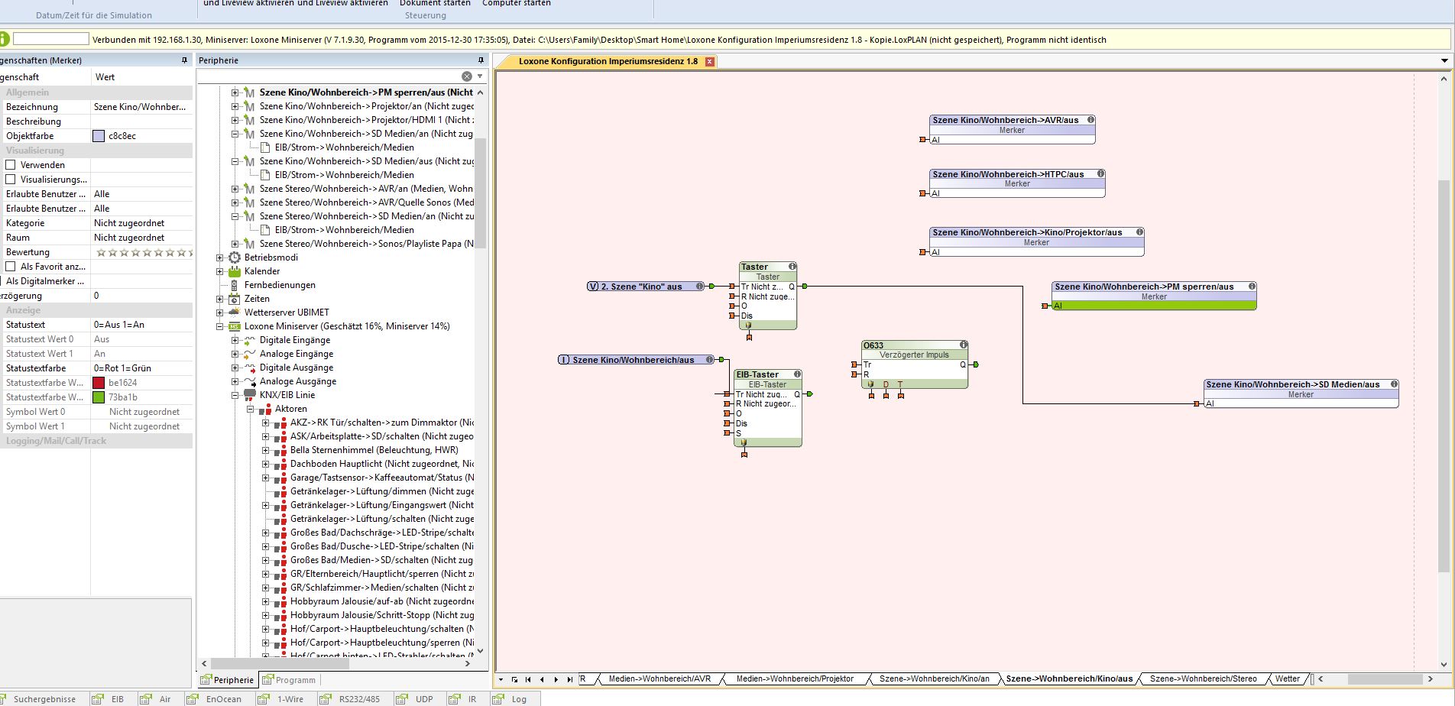
Task: Click the info icon on EIB-Taster block
Action: pos(797,374)
